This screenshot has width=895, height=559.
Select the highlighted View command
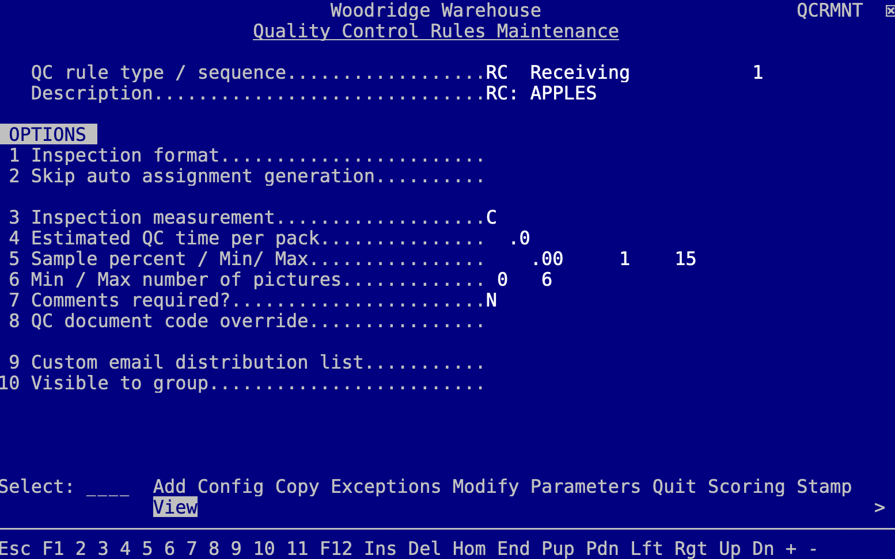click(175, 507)
